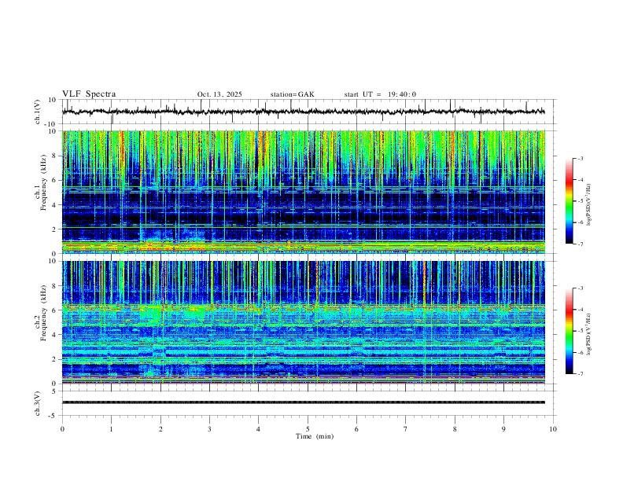
Task: Click the "-10" tick of ch.1(V) waveform axis
Action: 50,124
